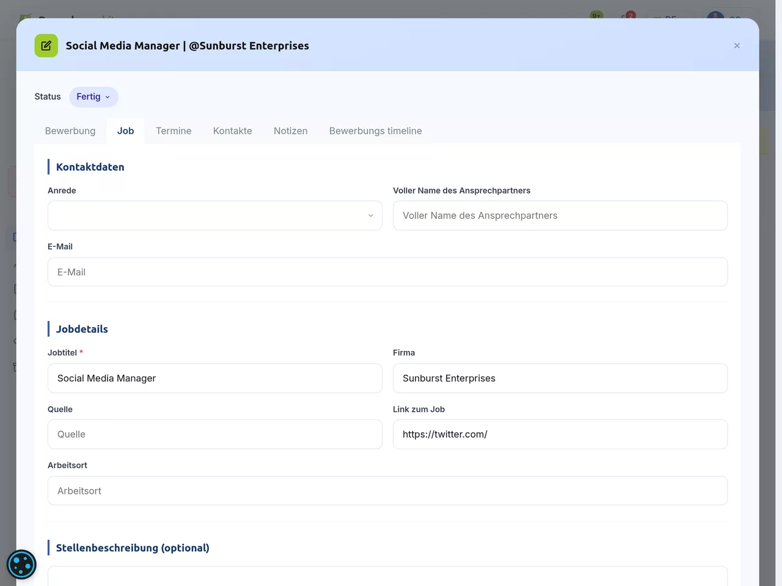The height and width of the screenshot is (586, 782).
Task: Click the Link zum Job URL field
Action: click(560, 435)
